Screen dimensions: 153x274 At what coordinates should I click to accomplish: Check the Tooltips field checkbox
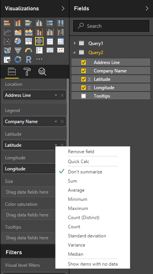pos(84,96)
